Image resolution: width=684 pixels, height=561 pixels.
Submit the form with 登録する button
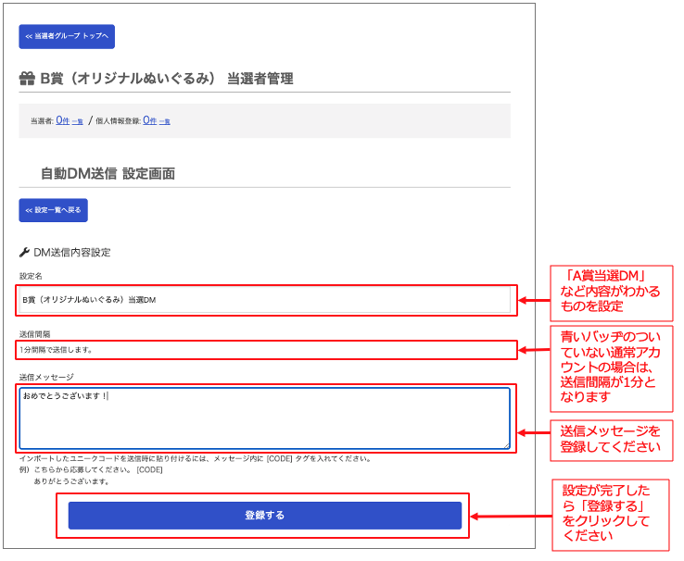264,515
